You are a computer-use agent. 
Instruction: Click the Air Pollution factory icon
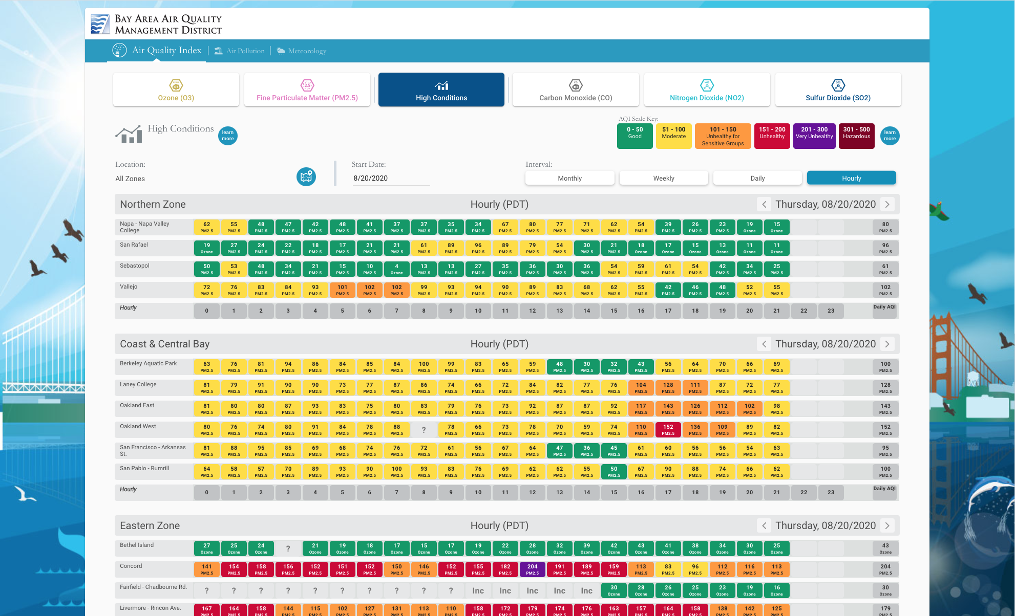(219, 51)
